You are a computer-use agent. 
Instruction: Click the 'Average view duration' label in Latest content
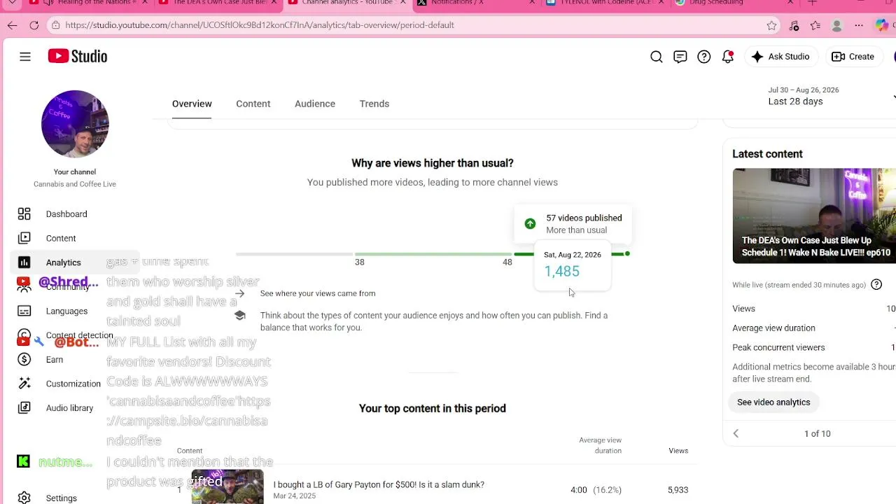[773, 328]
